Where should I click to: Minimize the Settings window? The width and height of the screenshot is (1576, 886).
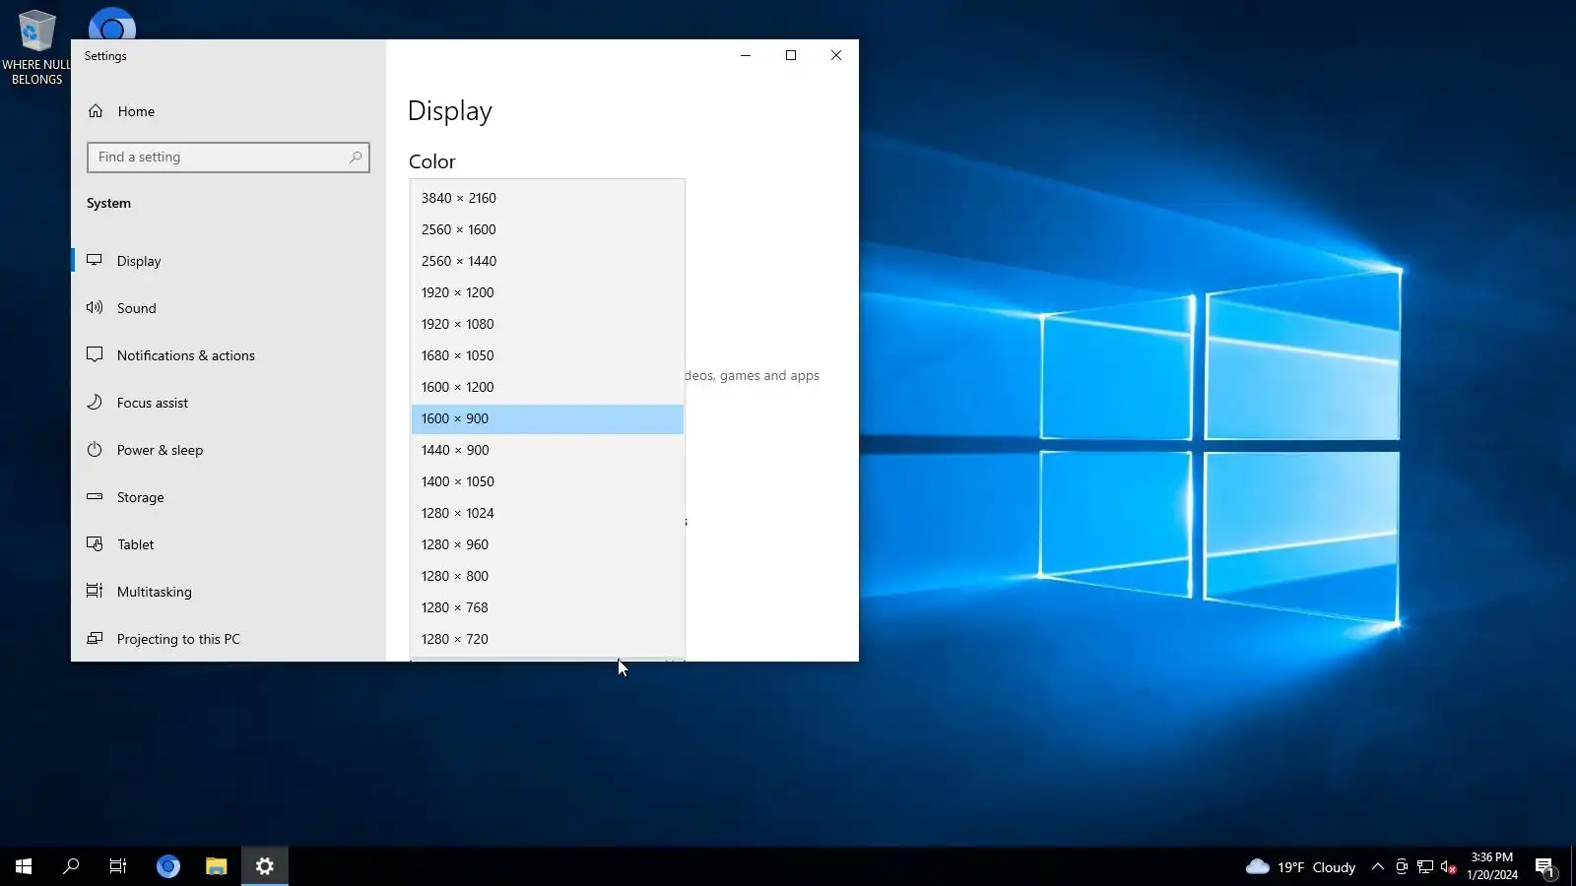(746, 55)
